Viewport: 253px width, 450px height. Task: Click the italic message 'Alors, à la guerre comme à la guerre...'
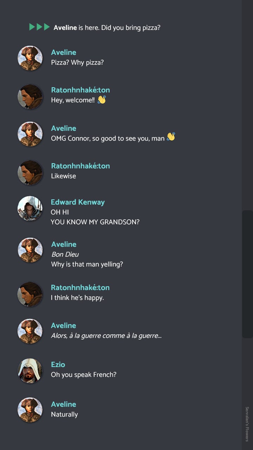106,336
